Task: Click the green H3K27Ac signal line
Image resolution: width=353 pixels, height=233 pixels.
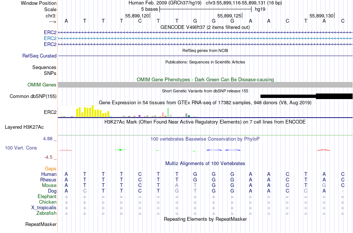Action: [205, 135]
